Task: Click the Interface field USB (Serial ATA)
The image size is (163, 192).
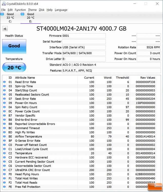Action: click(84, 47)
